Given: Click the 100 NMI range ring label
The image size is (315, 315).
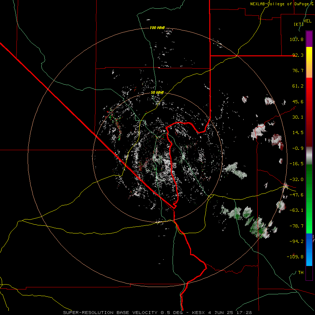Looking at the screenshot, I should pos(157,28).
